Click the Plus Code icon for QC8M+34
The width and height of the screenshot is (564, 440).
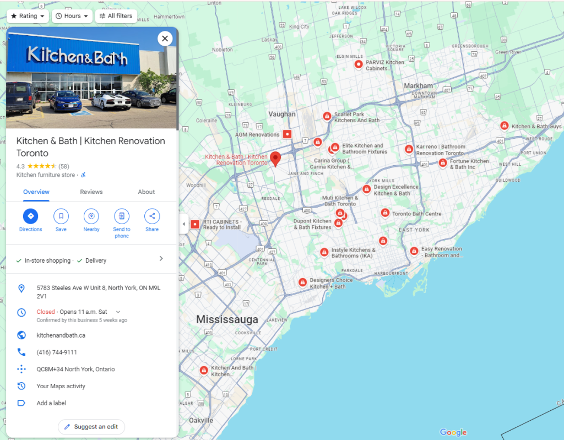click(20, 369)
